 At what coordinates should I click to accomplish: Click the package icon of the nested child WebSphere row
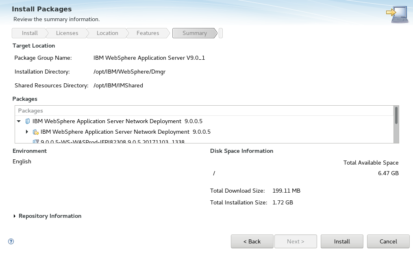click(35, 132)
